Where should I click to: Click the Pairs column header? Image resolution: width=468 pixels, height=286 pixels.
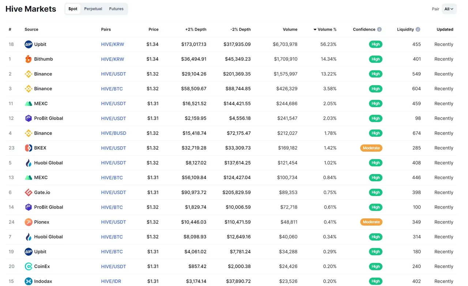106,29
